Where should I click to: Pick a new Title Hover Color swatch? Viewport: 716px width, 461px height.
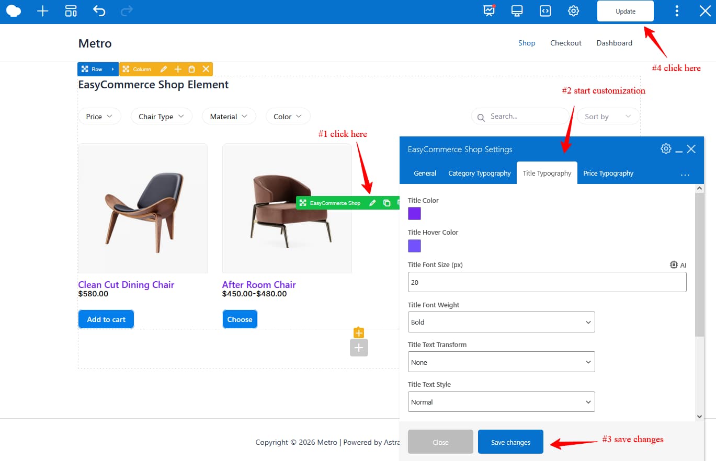[x=414, y=246]
